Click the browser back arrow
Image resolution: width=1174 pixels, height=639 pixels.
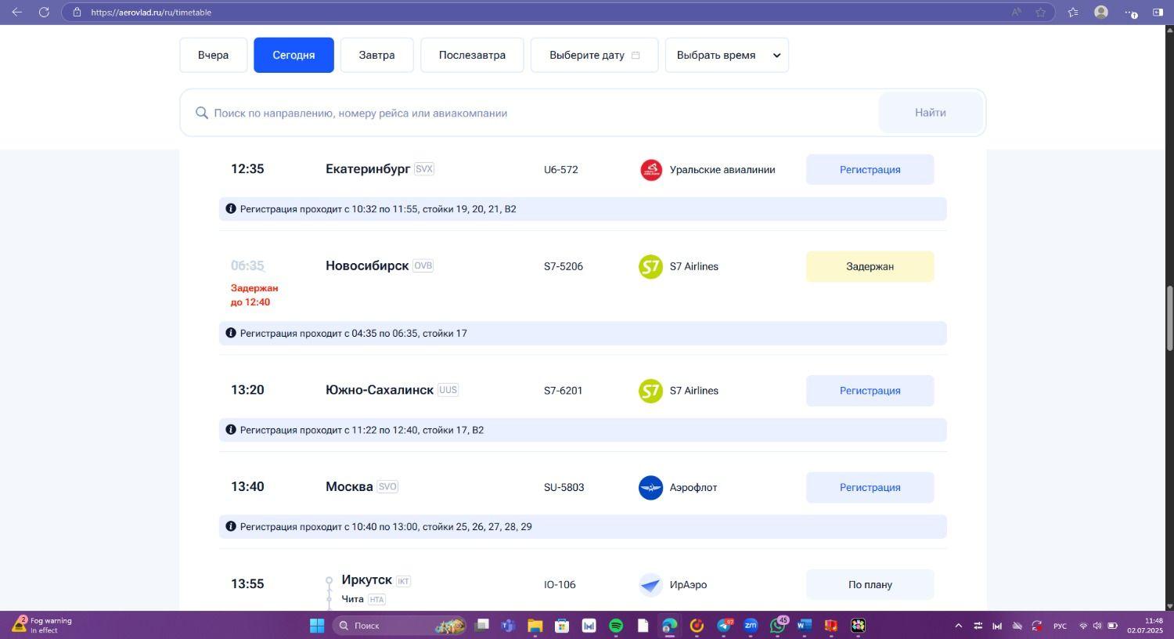tap(16, 12)
